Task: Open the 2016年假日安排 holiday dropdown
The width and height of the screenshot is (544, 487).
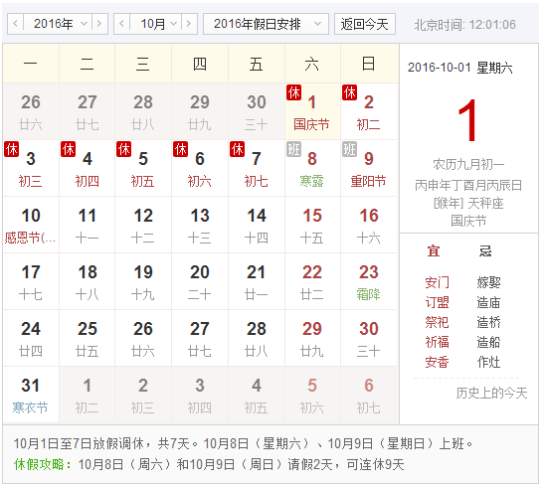Action: [266, 24]
